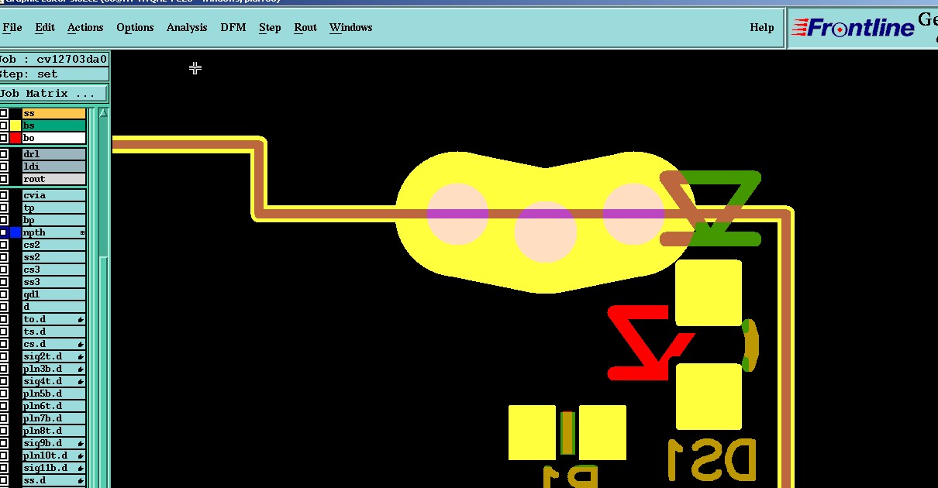Enable the drl layer checkbox

4,154
